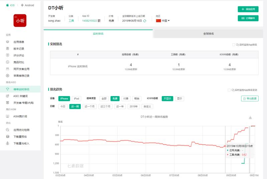Click the chart marker at 08日19点
267x179 pixels.
point(225,146)
